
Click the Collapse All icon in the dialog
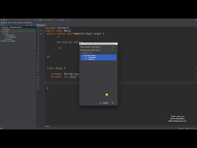point(90,53)
